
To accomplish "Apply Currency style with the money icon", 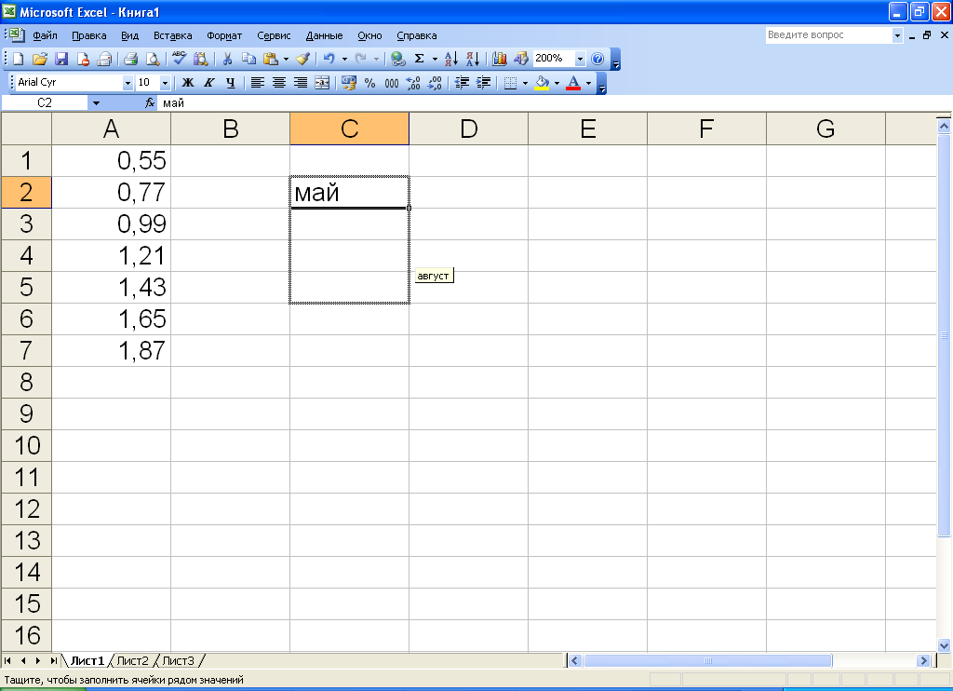I will (349, 83).
